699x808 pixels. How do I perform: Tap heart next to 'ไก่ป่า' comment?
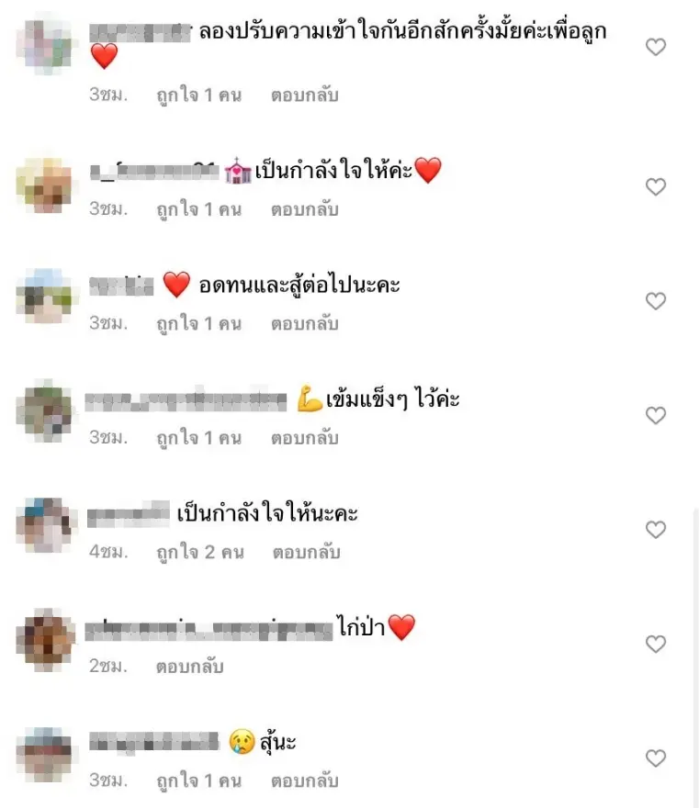coord(656,645)
